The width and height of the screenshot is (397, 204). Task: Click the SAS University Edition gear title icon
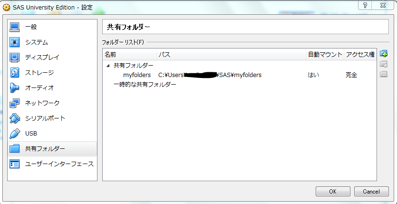click(x=6, y=8)
